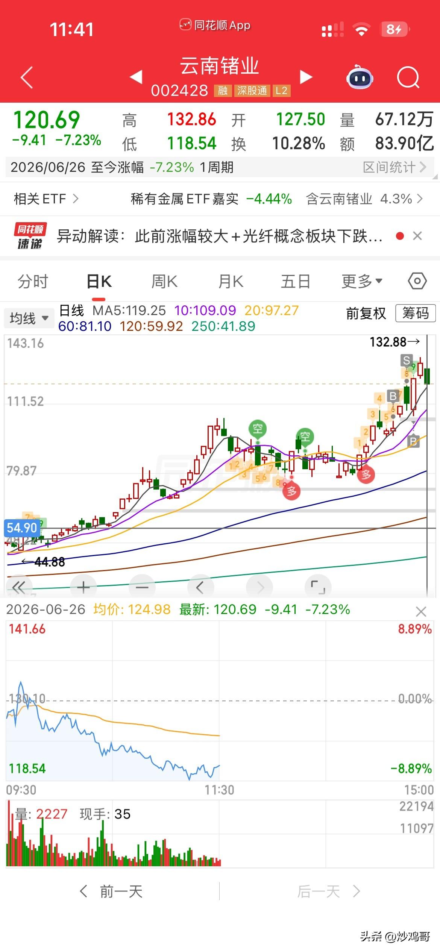Tap the 现手: 35 readout
This screenshot has width=440, height=952.
click(105, 814)
